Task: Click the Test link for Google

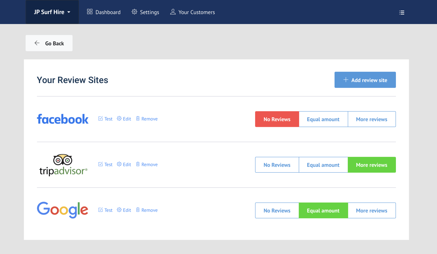Action: click(x=105, y=210)
